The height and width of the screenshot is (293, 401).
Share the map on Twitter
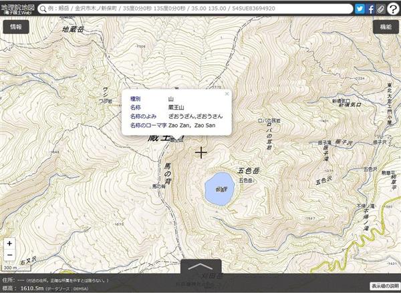click(x=360, y=9)
